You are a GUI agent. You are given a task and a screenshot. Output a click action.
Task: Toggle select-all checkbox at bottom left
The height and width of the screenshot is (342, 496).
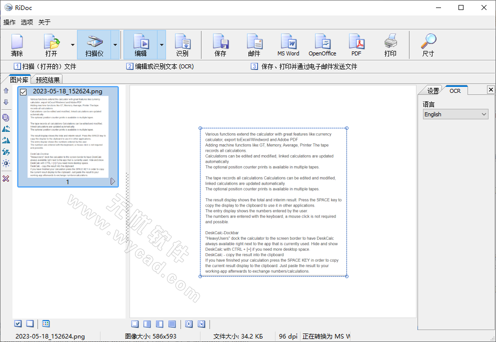coord(18,324)
